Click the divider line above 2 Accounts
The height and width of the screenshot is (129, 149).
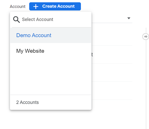coord(51,95)
